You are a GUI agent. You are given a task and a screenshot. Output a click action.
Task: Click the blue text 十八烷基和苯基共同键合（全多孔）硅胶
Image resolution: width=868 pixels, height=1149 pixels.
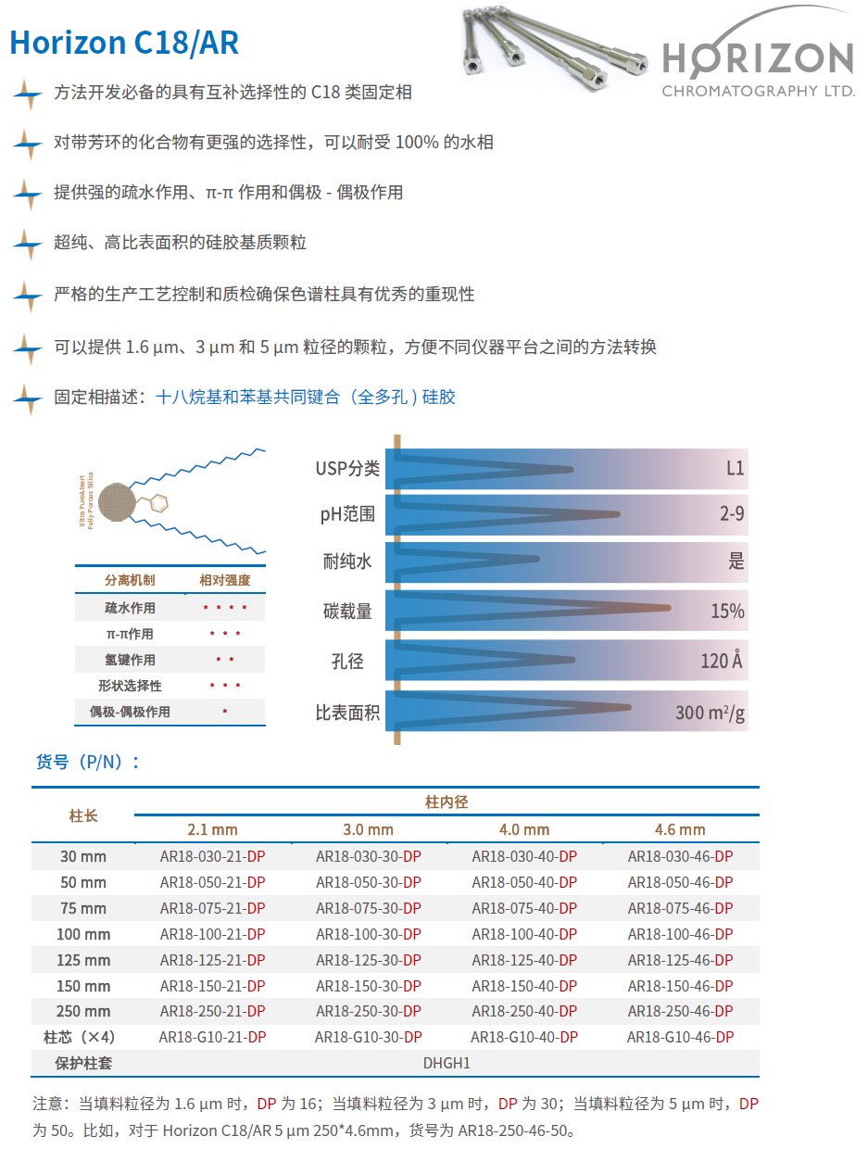(306, 398)
